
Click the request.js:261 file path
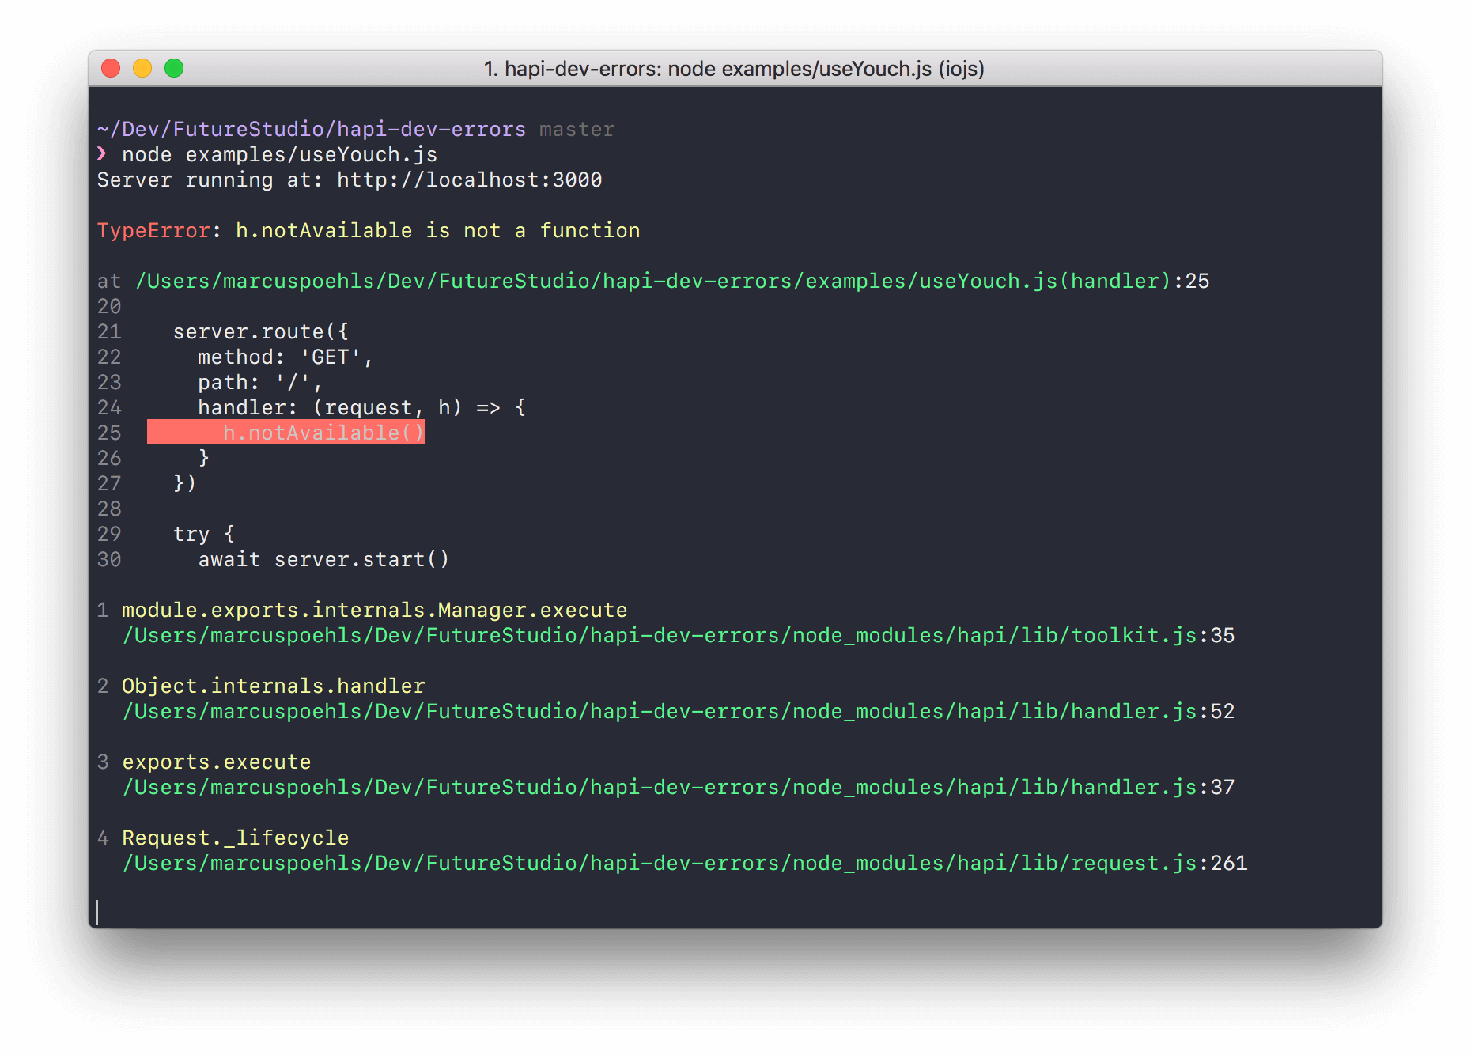click(x=685, y=863)
